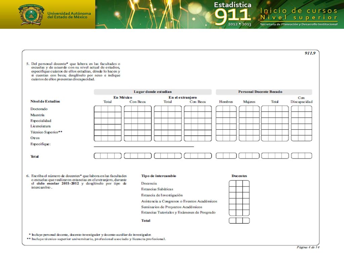Image resolution: width=344 pixels, height=258 pixels.
Task: Click Total row box under En el extranjero Total
Action: [x=168, y=156]
